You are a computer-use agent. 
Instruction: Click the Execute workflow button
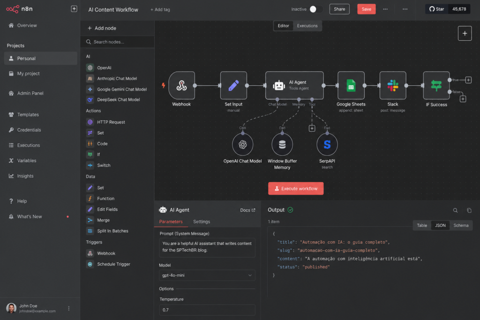[296, 188]
